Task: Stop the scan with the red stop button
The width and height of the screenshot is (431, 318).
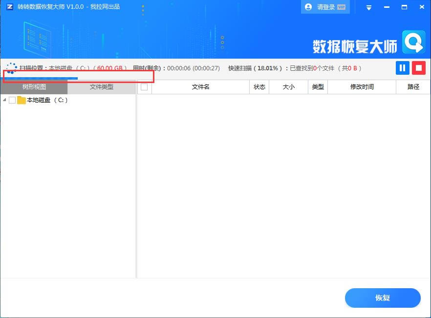Action: coord(419,68)
